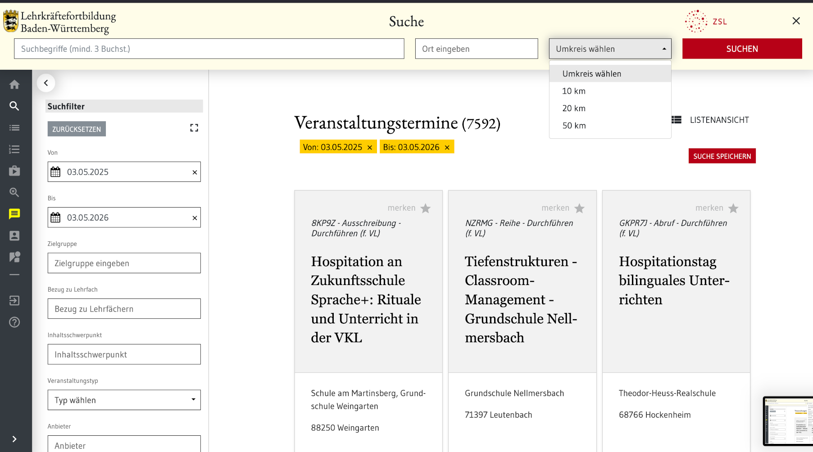Viewport: 813px width, 452px height.
Task: Choose 50 km from radius list
Action: coord(574,126)
